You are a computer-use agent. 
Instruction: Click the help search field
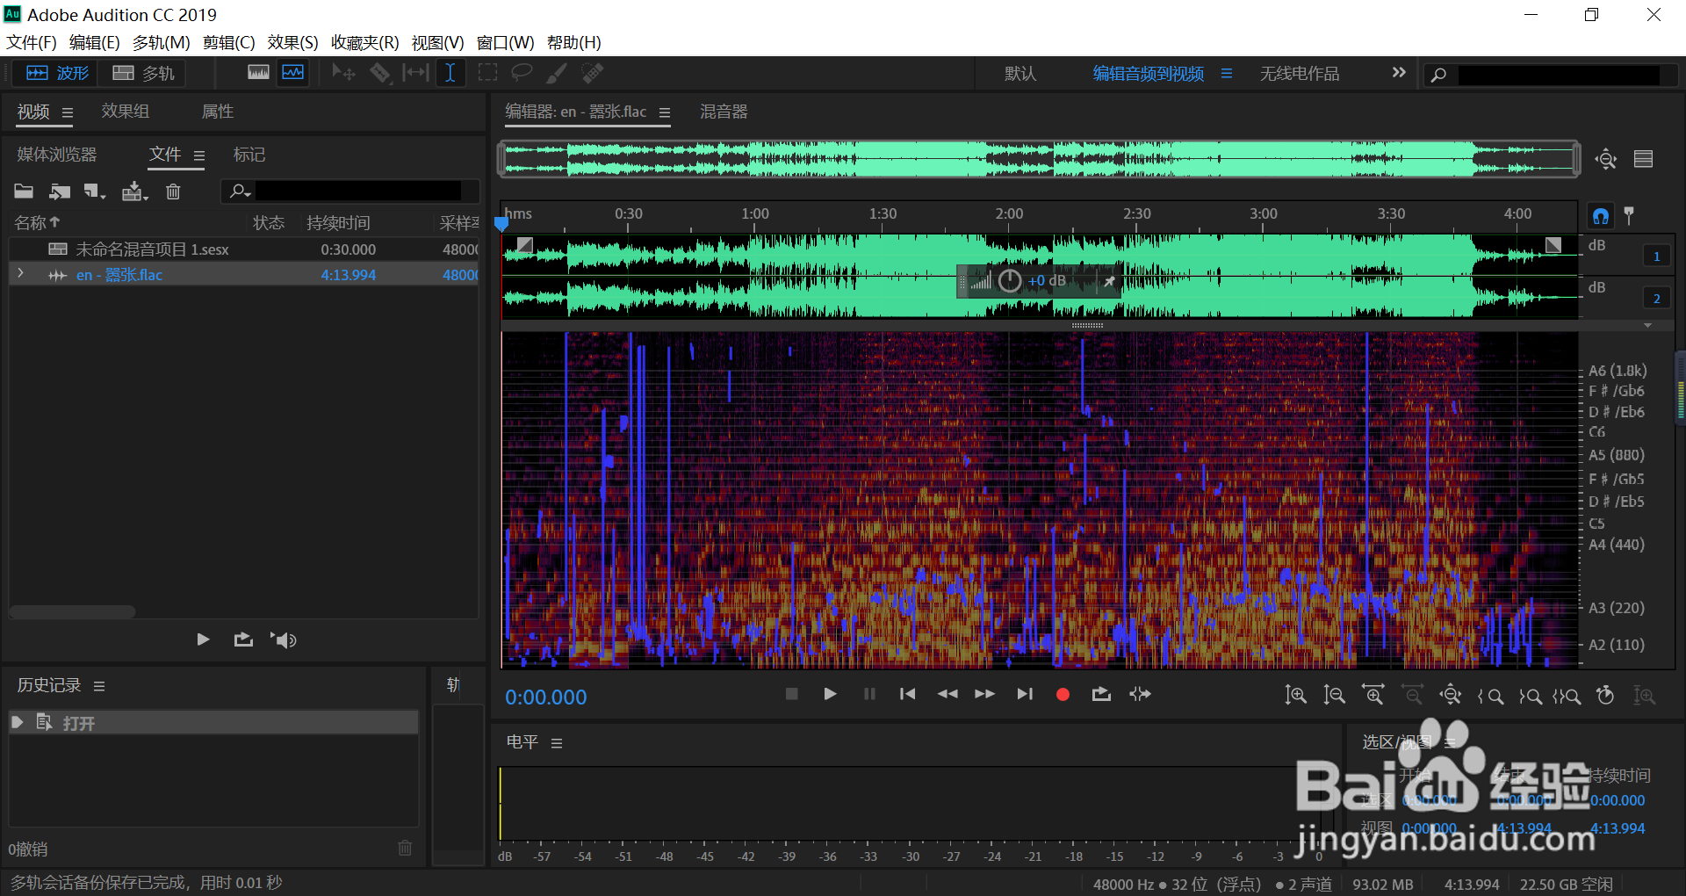pos(1559,75)
